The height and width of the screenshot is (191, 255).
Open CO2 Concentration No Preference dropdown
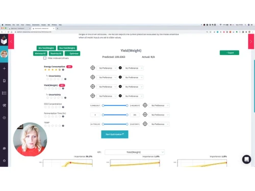[159, 105]
